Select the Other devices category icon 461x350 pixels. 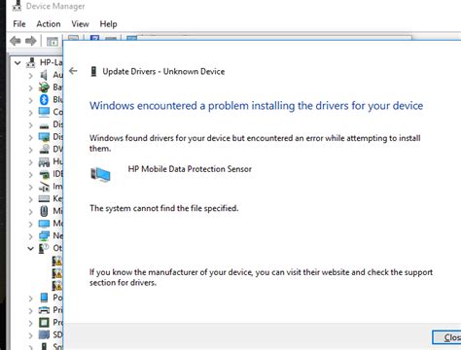click(x=44, y=248)
